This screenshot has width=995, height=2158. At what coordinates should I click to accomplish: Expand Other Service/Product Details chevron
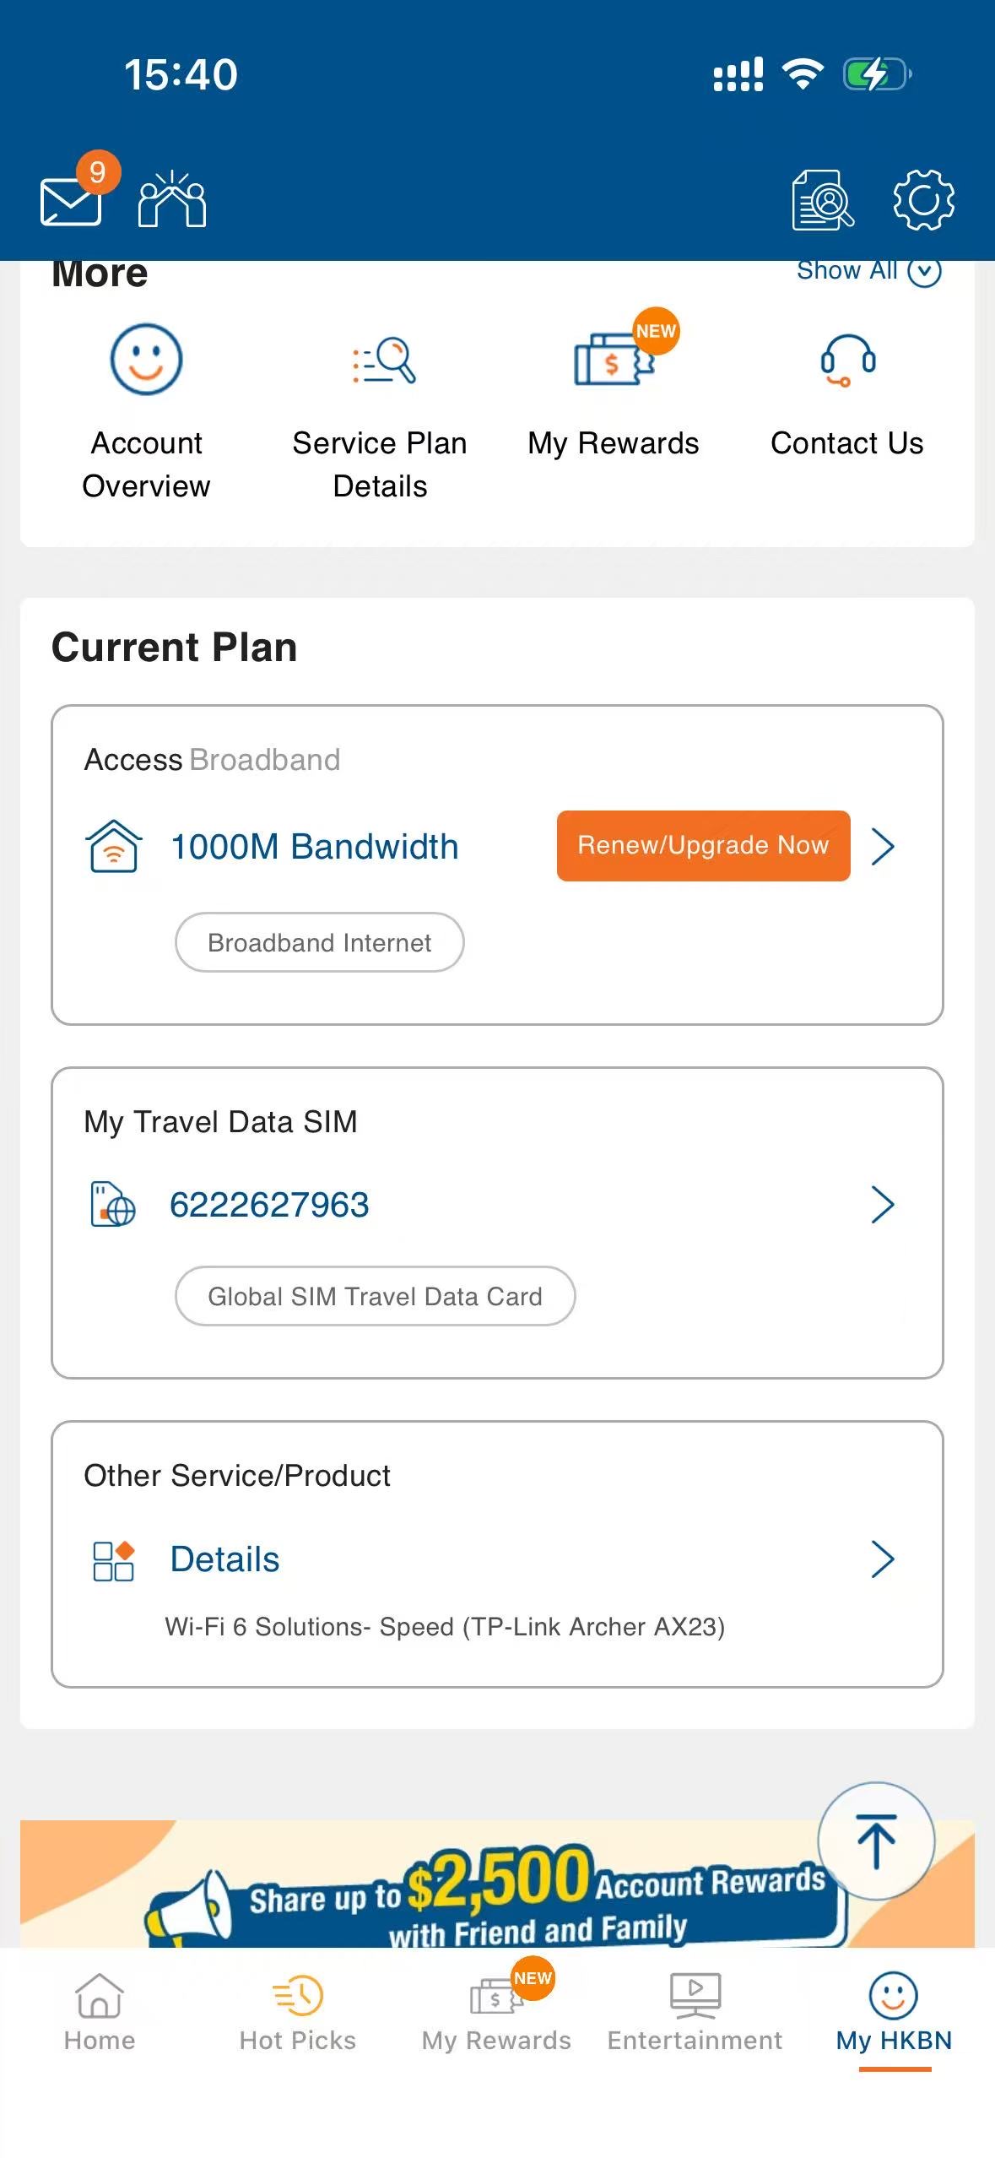(x=883, y=1559)
